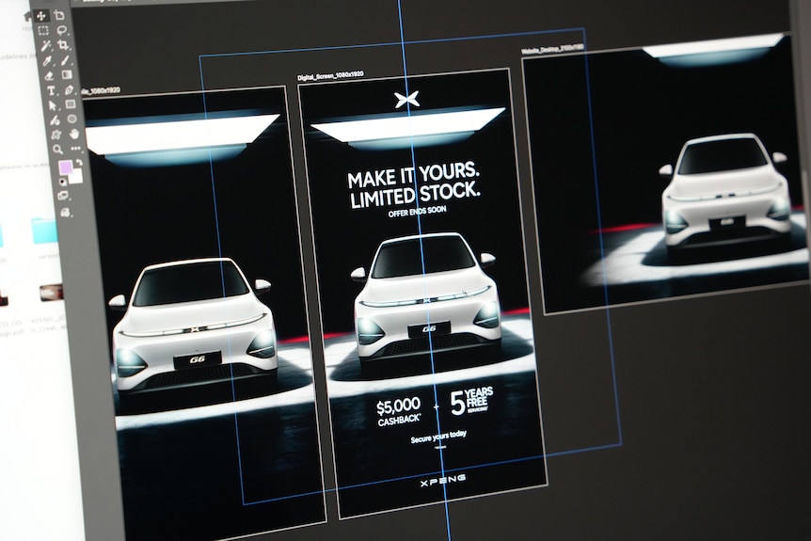The height and width of the screenshot is (541, 811).
Task: Select the Eyedropper tool
Action: point(48,60)
